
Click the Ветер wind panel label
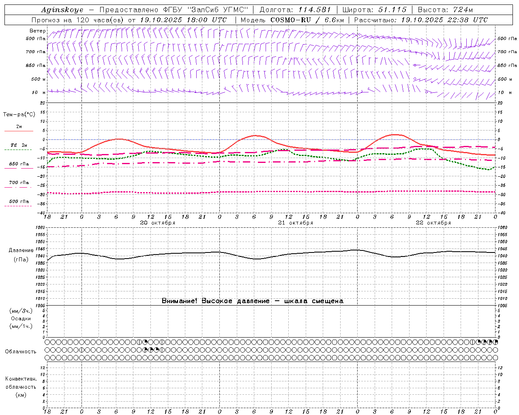38,31
